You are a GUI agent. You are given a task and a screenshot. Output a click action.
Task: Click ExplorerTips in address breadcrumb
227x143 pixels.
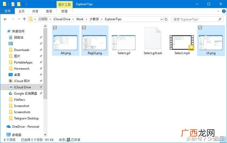(x=113, y=19)
